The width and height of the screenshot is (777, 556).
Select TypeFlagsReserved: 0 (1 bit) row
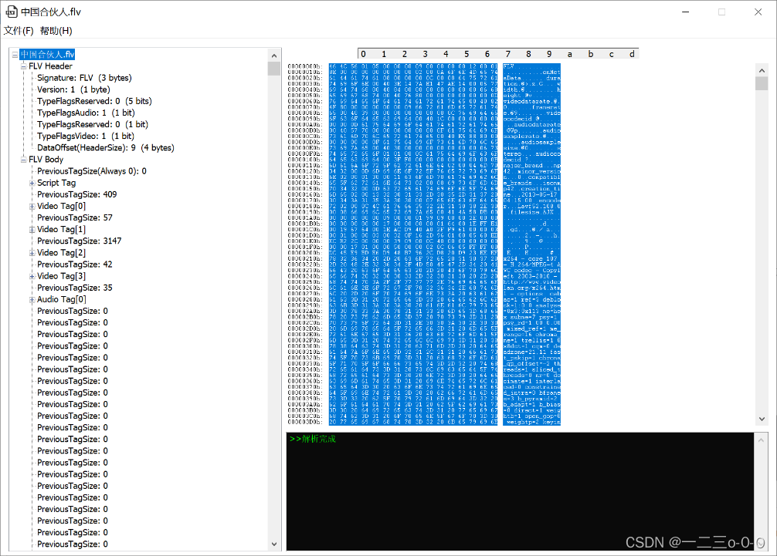tap(93, 124)
